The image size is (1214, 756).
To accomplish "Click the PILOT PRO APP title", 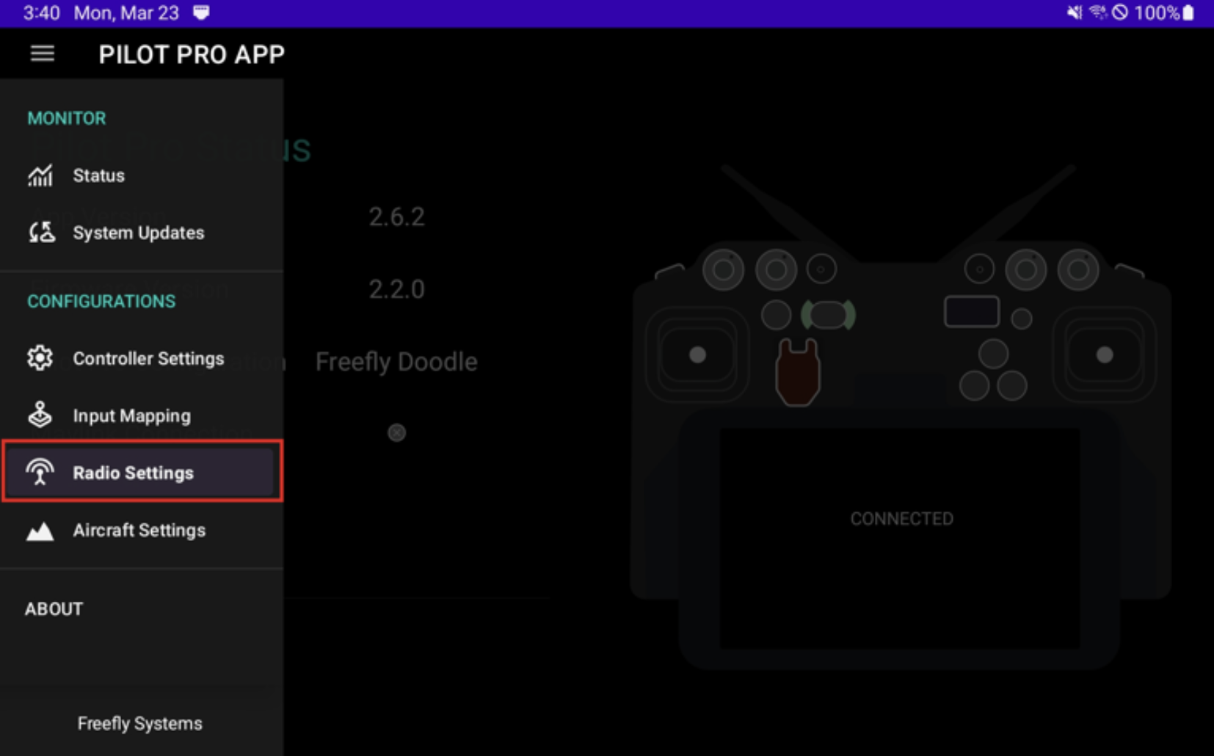I will [192, 54].
